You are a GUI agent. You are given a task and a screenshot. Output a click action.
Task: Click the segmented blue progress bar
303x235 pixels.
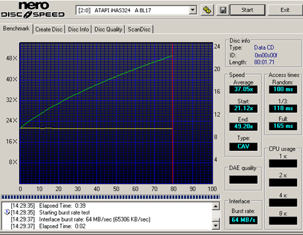pos(111,197)
